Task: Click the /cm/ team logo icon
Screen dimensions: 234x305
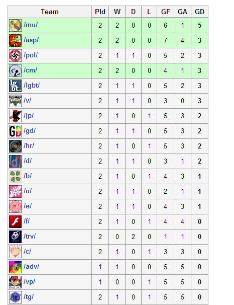Action: point(16,70)
